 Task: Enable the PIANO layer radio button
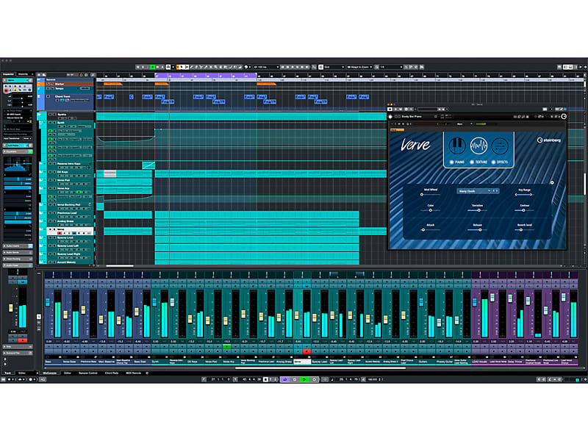coord(451,162)
